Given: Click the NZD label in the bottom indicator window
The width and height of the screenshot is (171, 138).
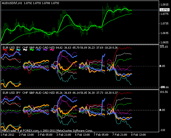Looking at the screenshot, I should point(52,93).
